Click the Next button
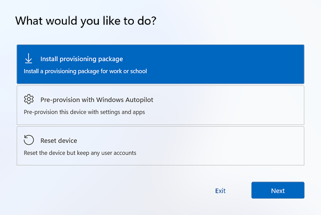The image size is (321, 215). (x=278, y=191)
